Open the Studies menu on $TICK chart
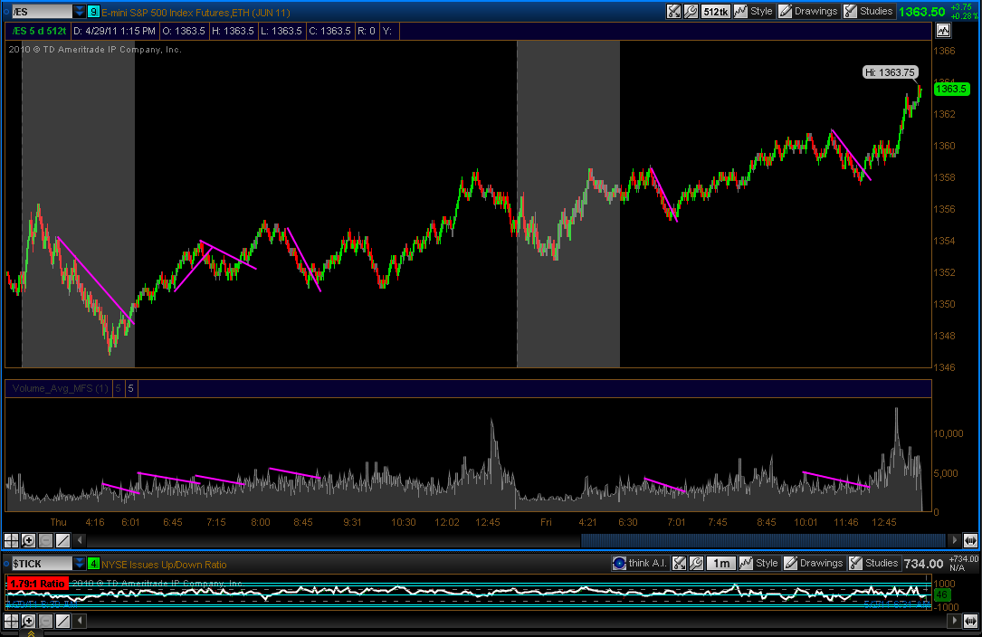The image size is (982, 637). click(874, 563)
